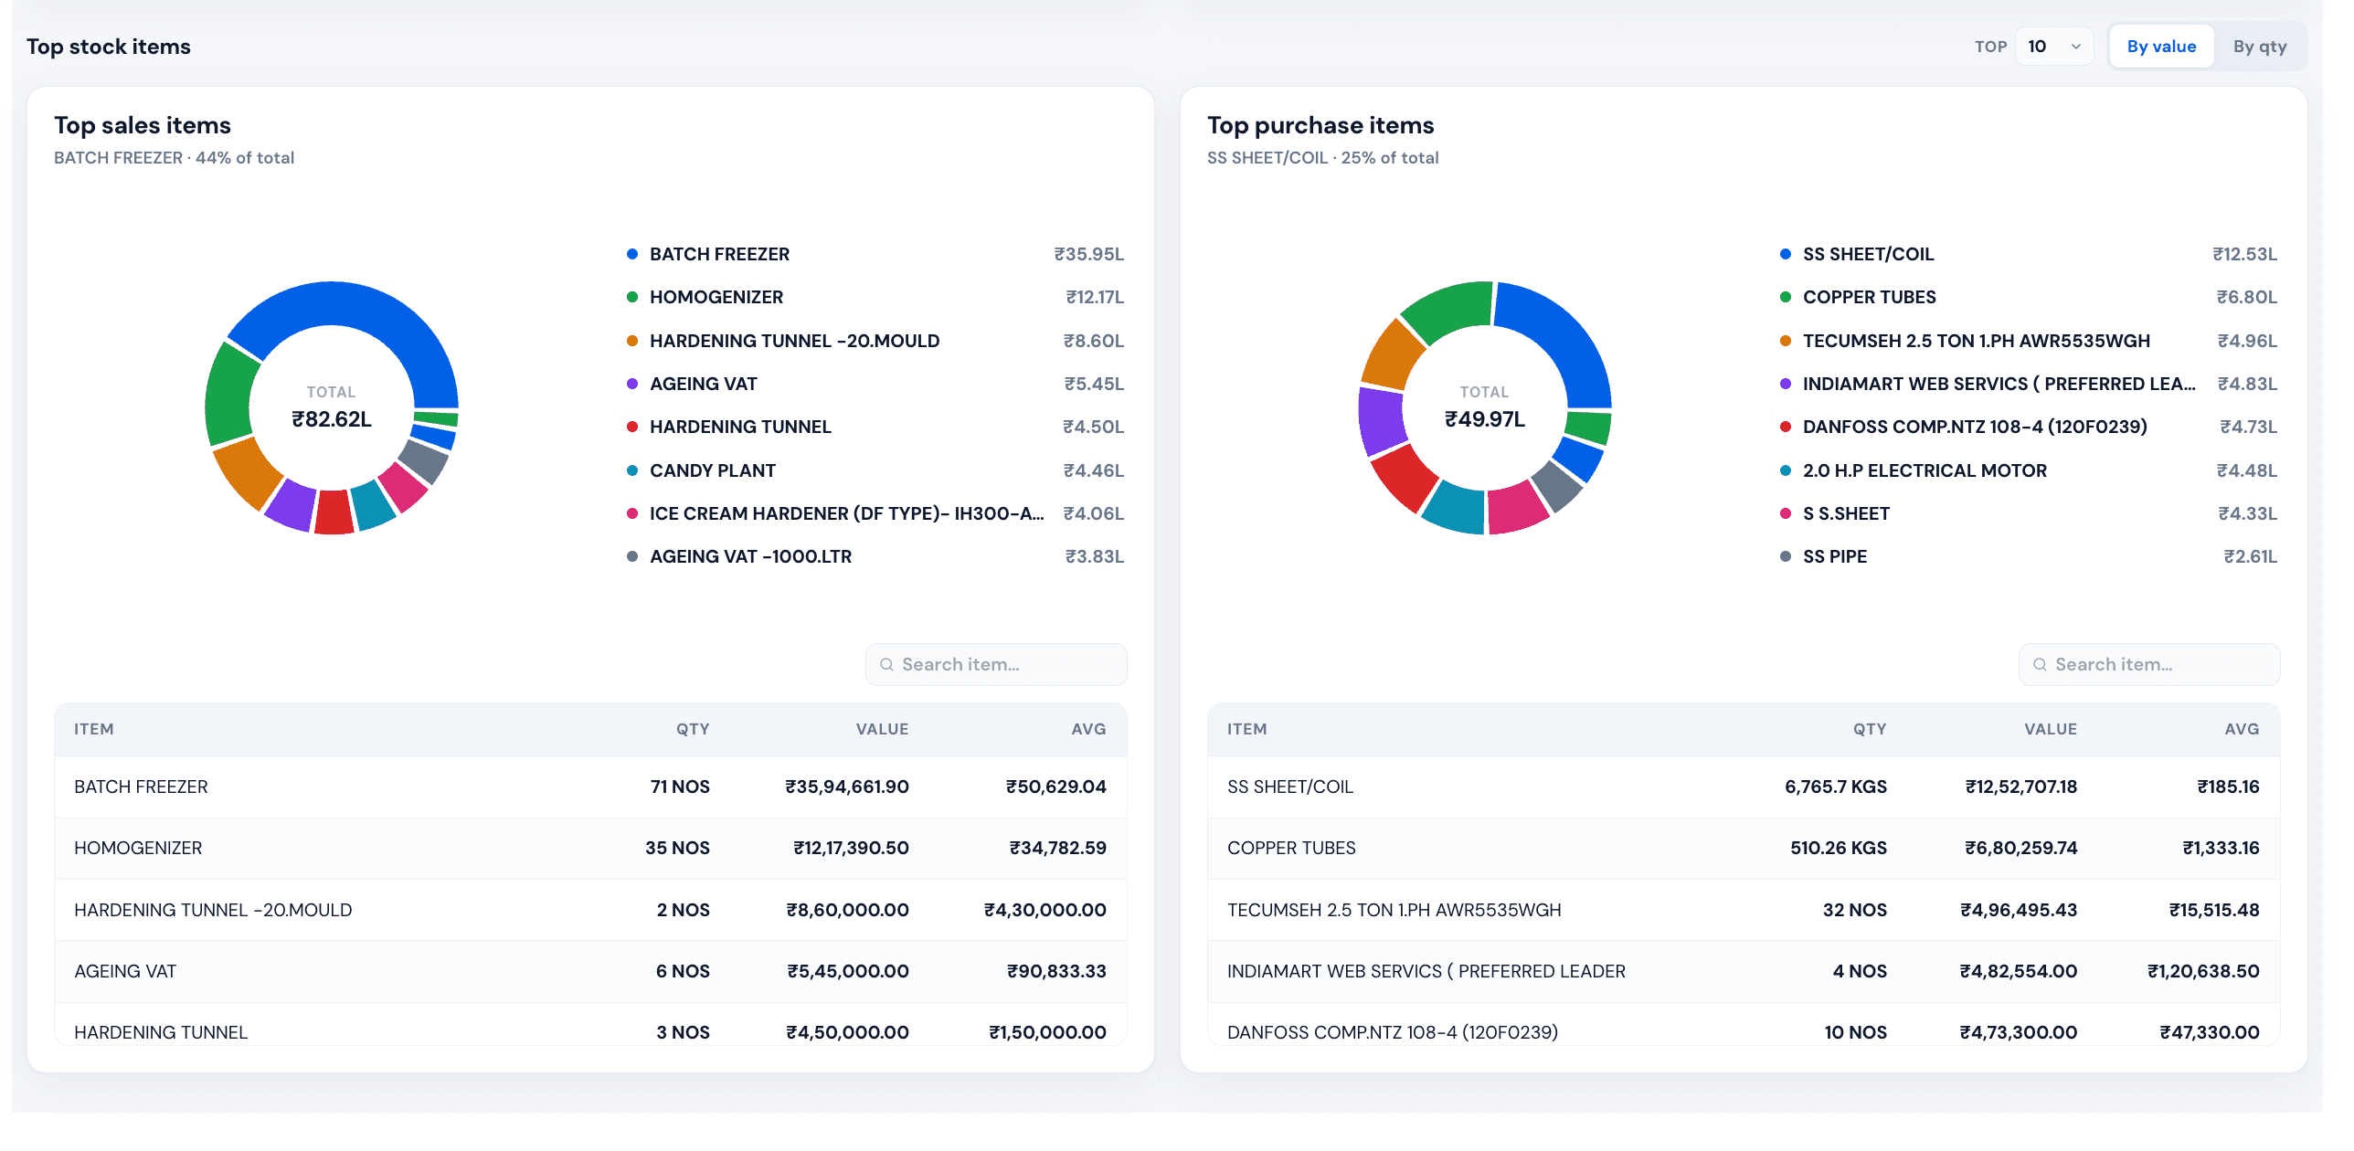Click the DANFOSS COMP red legend dot

(x=1785, y=427)
